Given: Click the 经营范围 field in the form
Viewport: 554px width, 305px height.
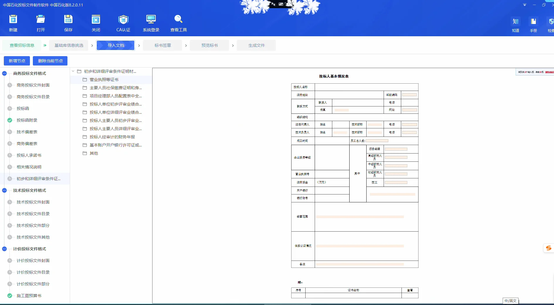Looking at the screenshot, I should [360, 217].
